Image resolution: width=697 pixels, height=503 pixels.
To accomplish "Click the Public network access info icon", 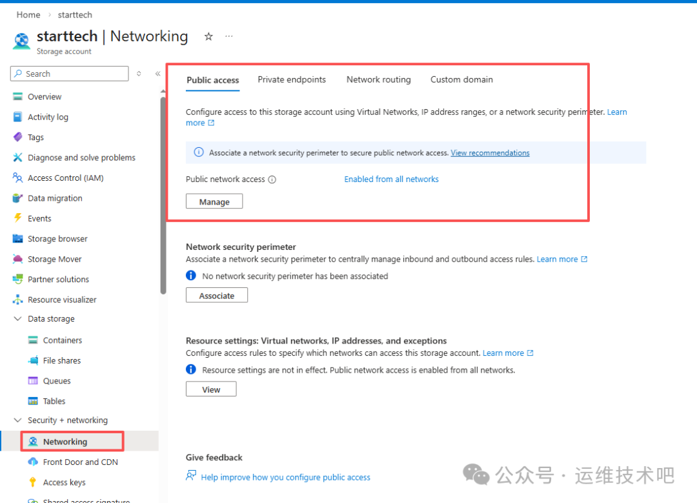I will pyautogui.click(x=272, y=180).
